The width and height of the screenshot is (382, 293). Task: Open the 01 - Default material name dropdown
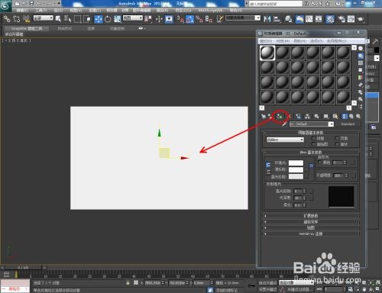pos(312,124)
